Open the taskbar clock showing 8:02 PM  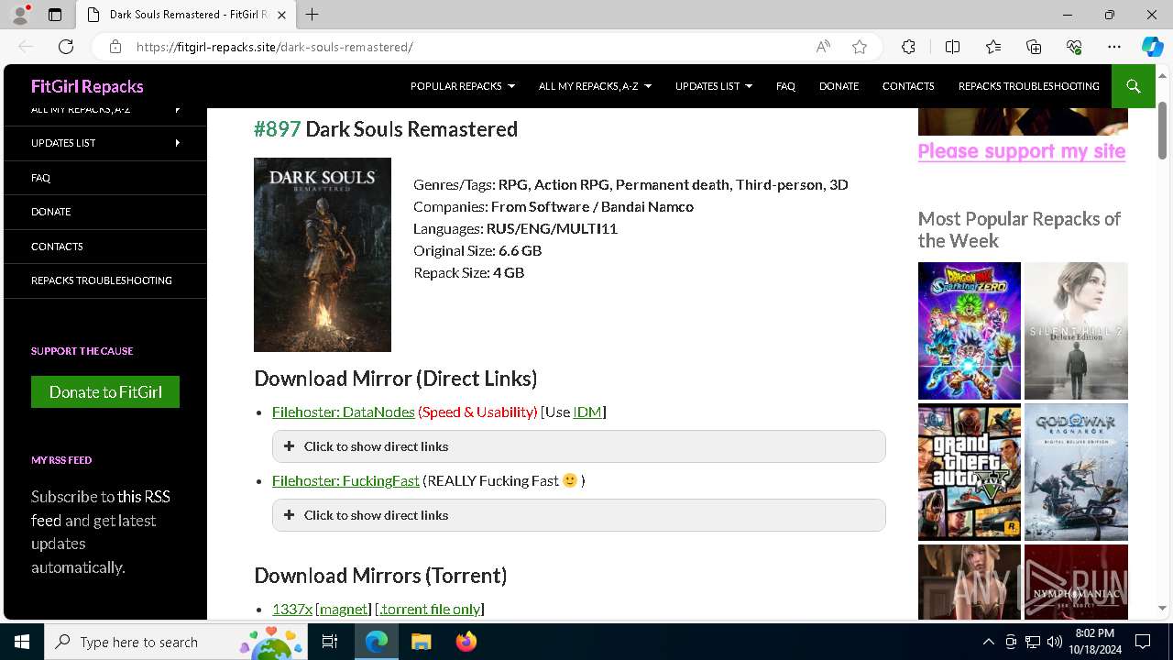pos(1094,642)
